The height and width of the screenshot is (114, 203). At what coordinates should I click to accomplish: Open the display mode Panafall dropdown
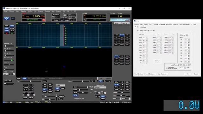click(60, 85)
